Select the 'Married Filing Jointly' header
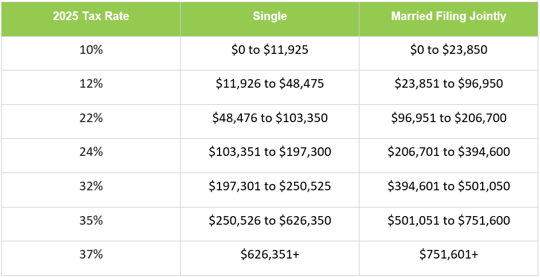 click(x=449, y=19)
